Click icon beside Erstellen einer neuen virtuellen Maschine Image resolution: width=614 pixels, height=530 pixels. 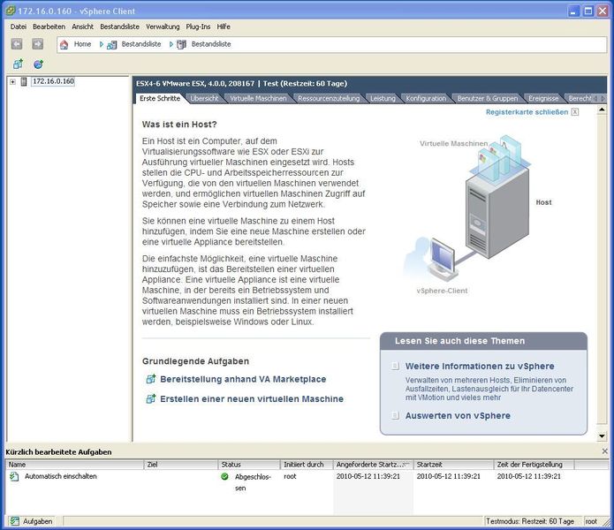[151, 399]
